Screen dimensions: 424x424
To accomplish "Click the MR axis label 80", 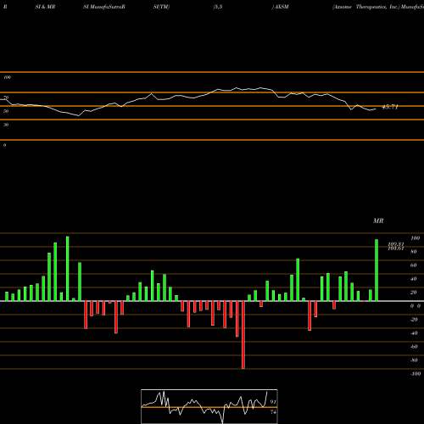I will click(414, 252).
